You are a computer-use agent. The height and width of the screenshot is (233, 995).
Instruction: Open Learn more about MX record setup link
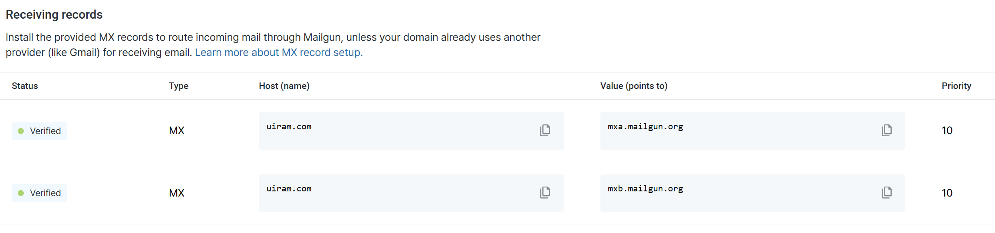(x=279, y=53)
